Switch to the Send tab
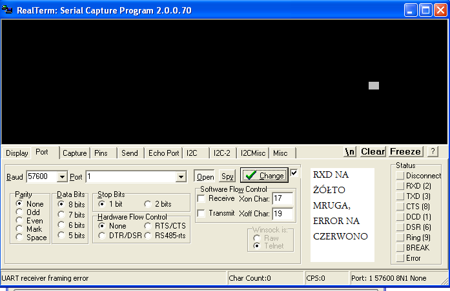 [x=130, y=153]
